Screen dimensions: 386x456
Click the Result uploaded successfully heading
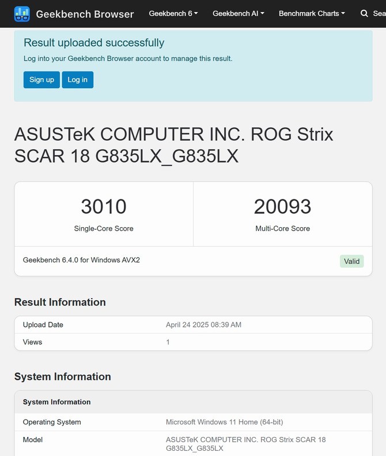click(x=94, y=43)
